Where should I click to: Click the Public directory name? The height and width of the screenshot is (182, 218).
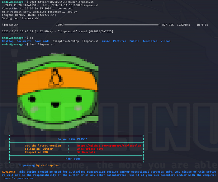tap(134, 41)
